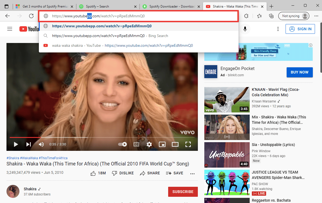Open more actions menu below video
This screenshot has width=322, height=203.
(192, 174)
